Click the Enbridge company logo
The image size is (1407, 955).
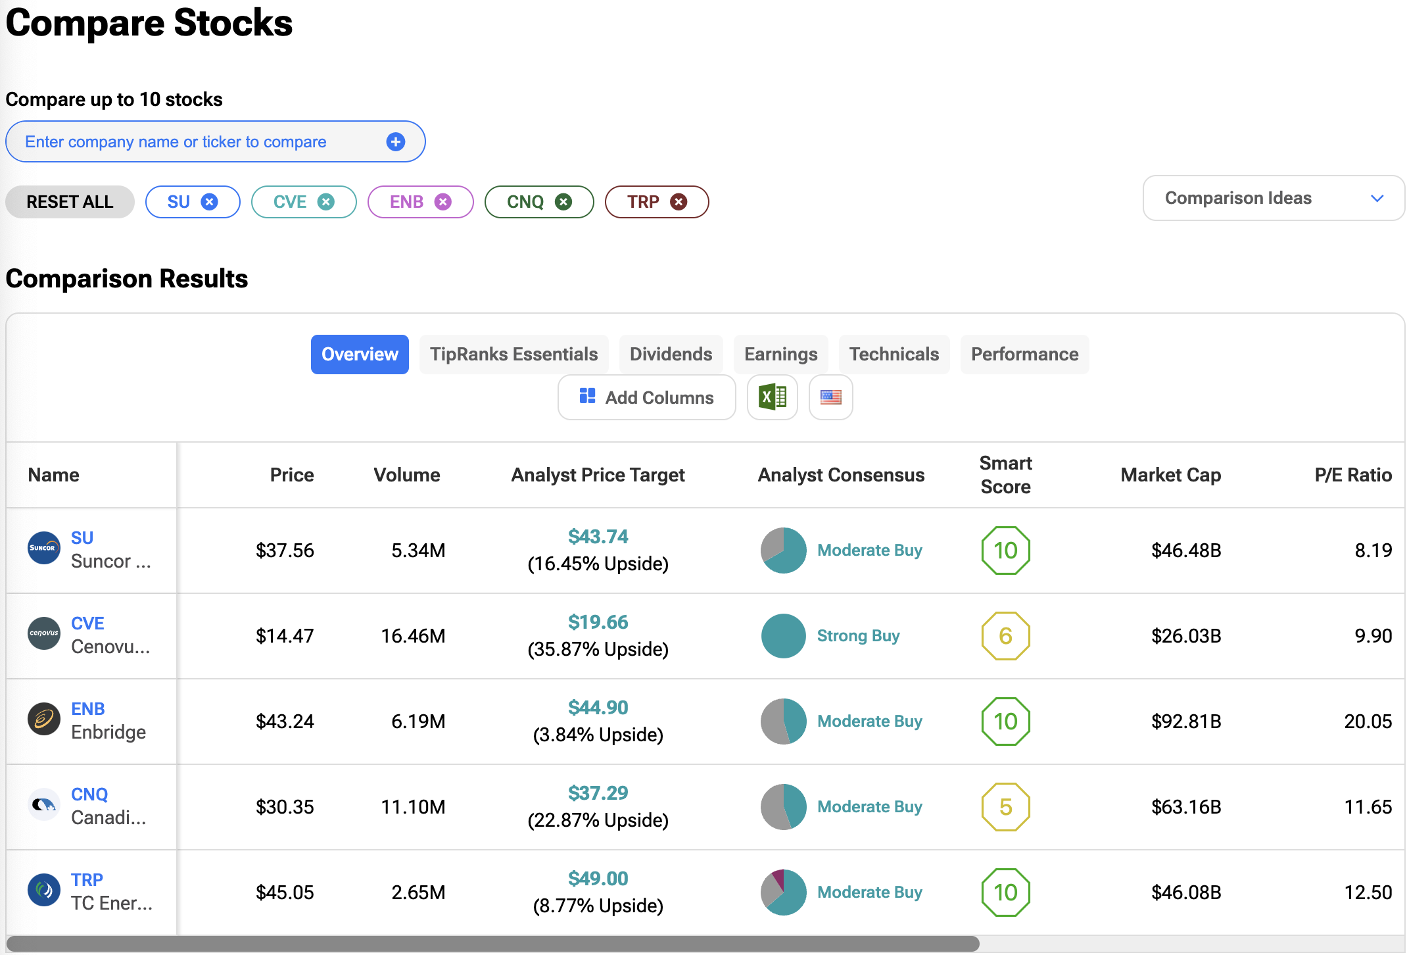tap(44, 719)
